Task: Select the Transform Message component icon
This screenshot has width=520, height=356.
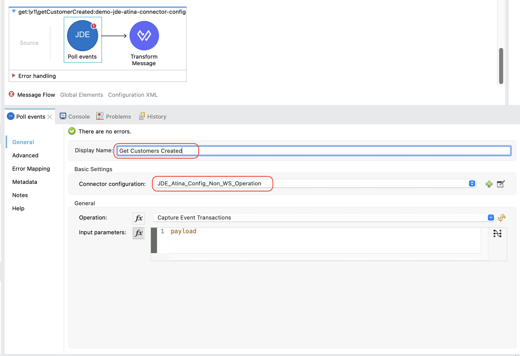Action: coord(144,36)
